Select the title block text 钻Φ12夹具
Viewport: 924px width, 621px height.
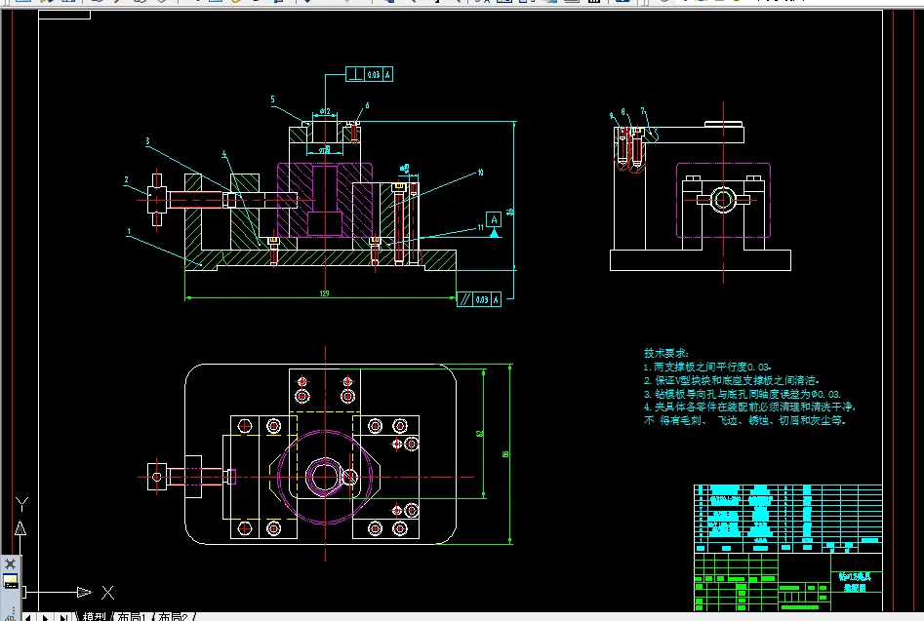click(x=855, y=576)
